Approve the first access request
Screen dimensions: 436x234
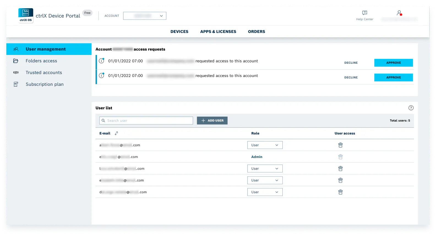[x=394, y=63]
